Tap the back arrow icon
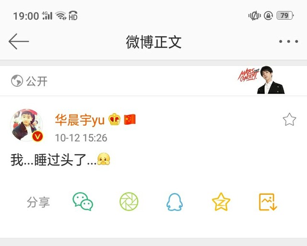 pos(19,41)
